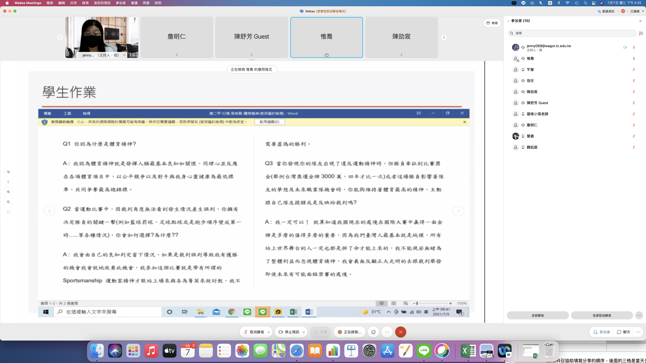Click zoom in magnifier on left toolbar
The image size is (646, 363).
click(8, 192)
